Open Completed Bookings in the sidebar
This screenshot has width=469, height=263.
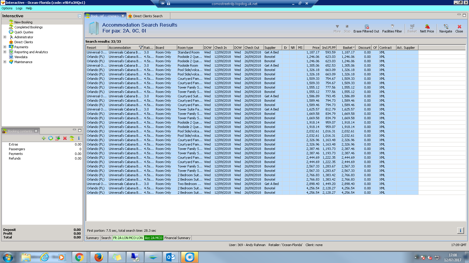(28, 27)
